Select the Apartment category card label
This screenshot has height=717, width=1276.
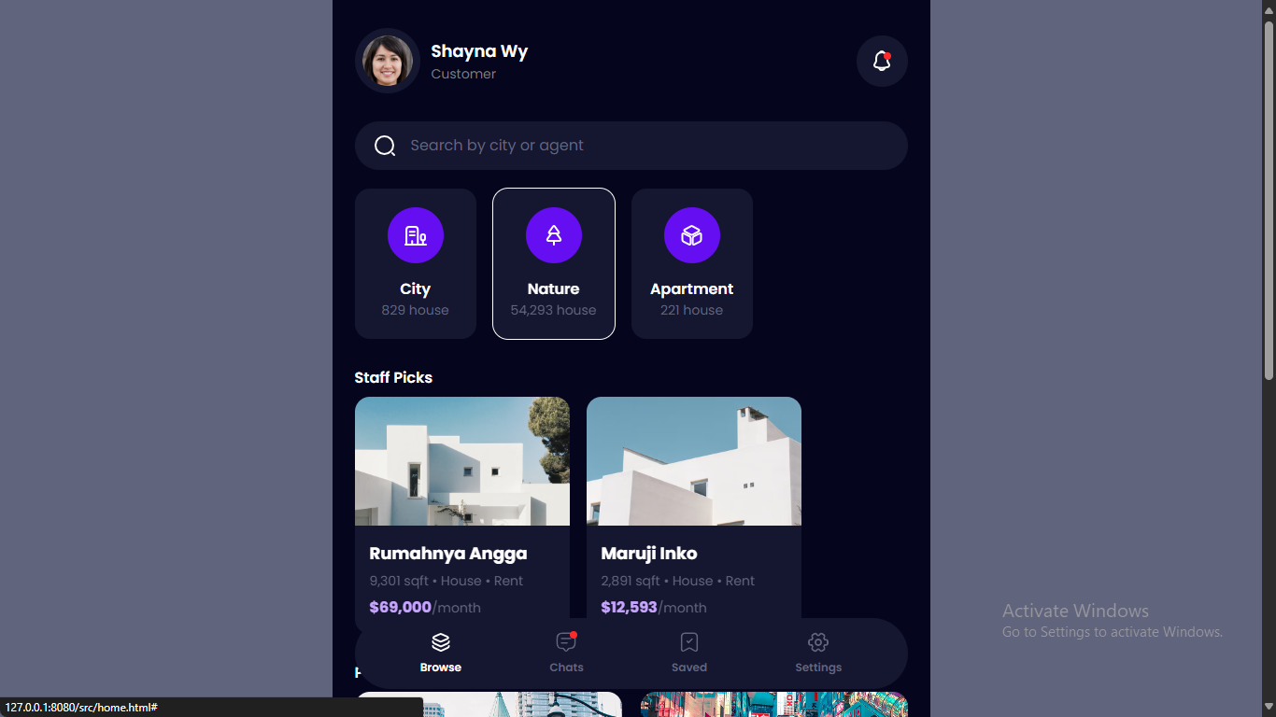click(692, 289)
